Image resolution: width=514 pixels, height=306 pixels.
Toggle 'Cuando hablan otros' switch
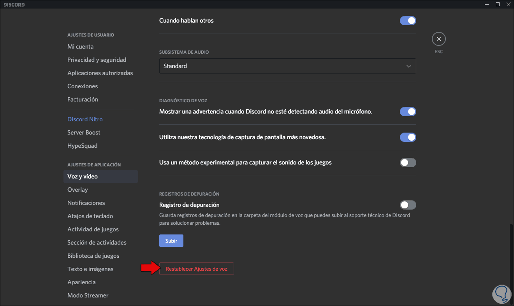click(x=408, y=21)
